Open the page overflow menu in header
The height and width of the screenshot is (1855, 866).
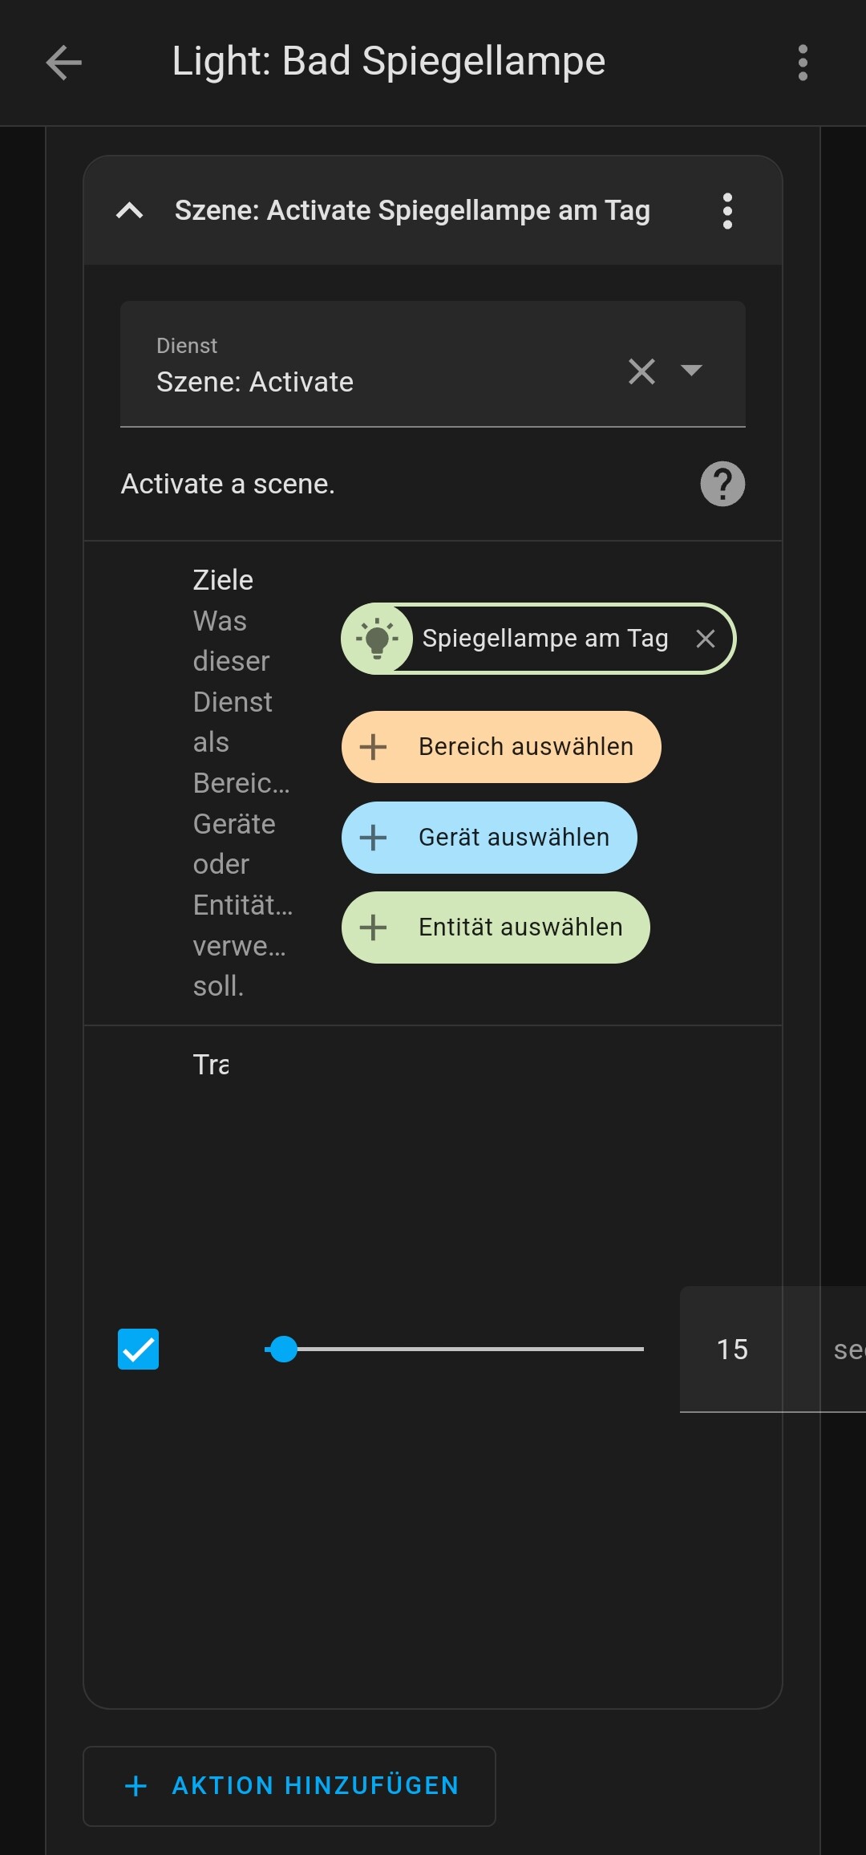tap(803, 63)
